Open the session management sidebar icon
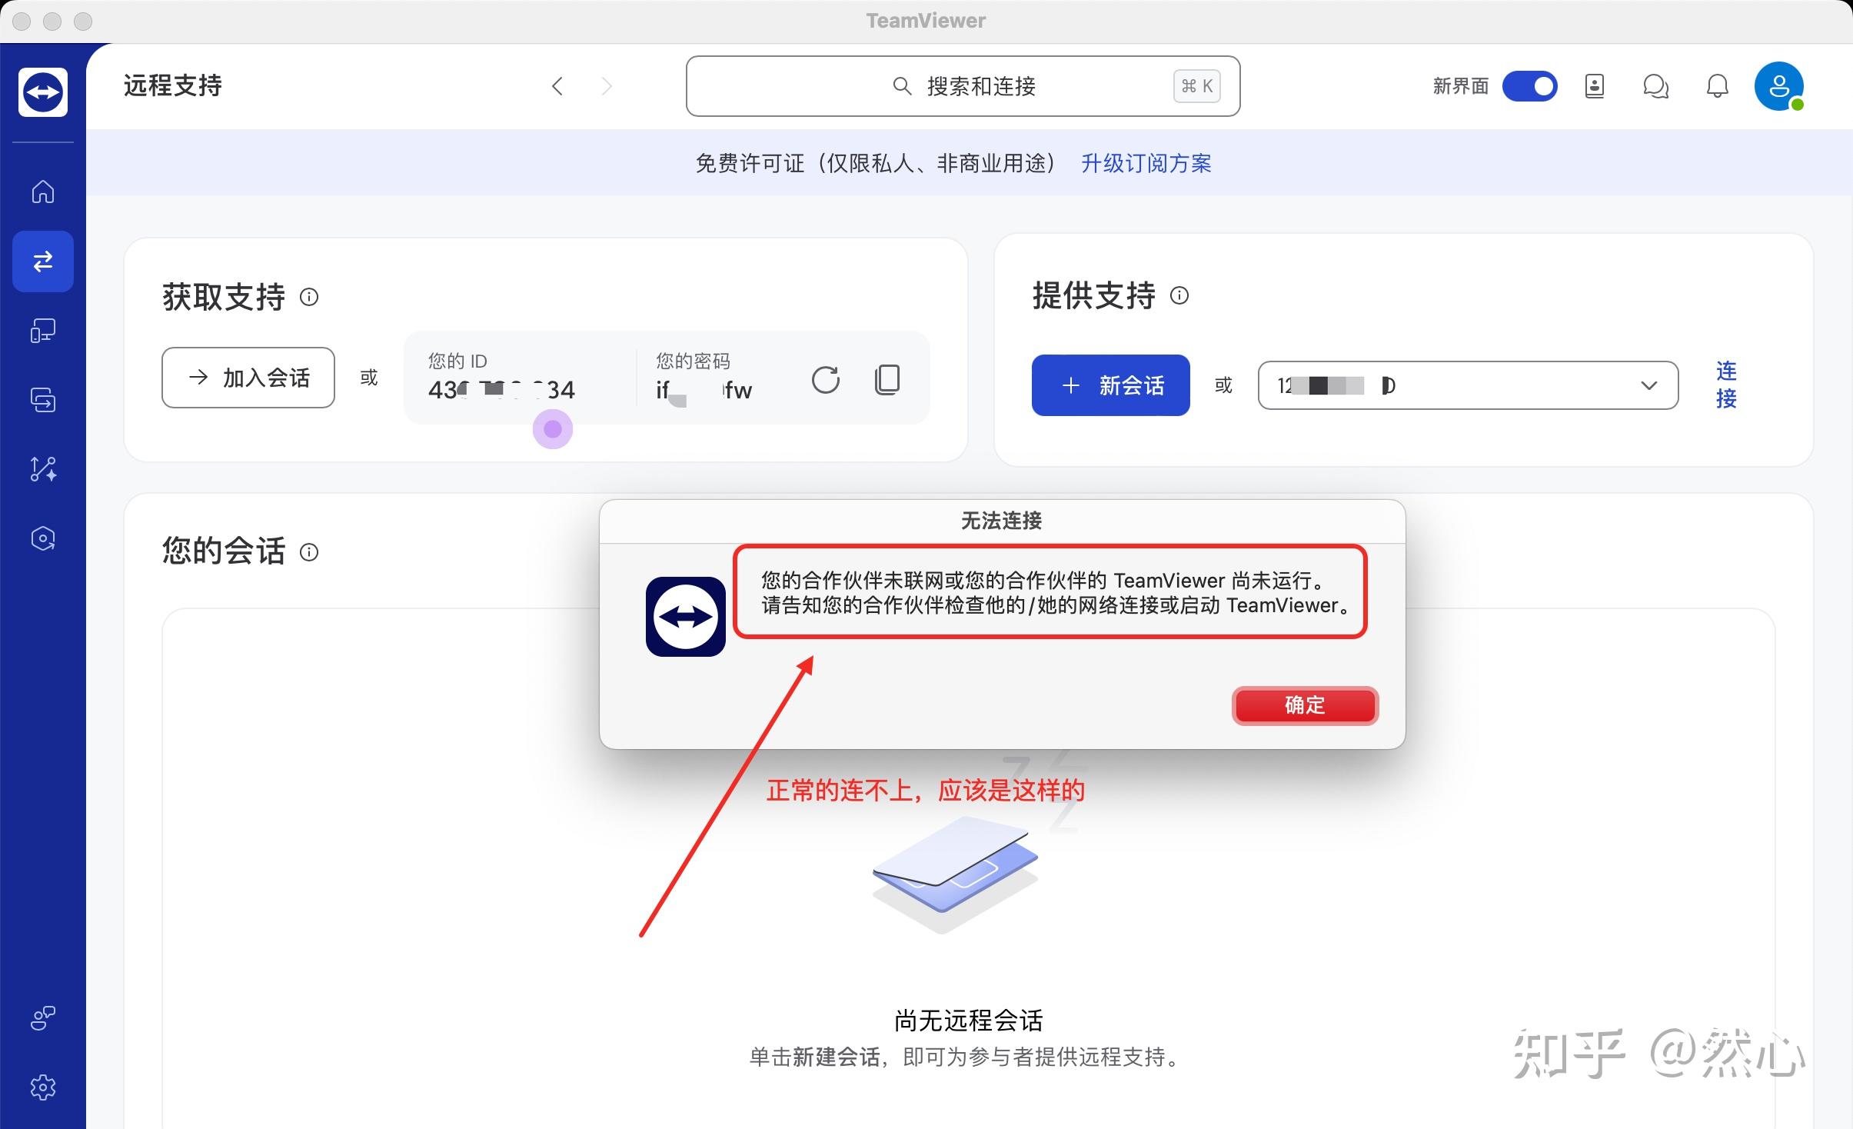Viewport: 1853px width, 1129px height. [42, 400]
